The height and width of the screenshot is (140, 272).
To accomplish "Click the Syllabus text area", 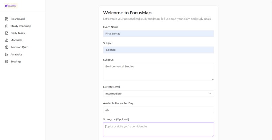I will tap(158, 72).
